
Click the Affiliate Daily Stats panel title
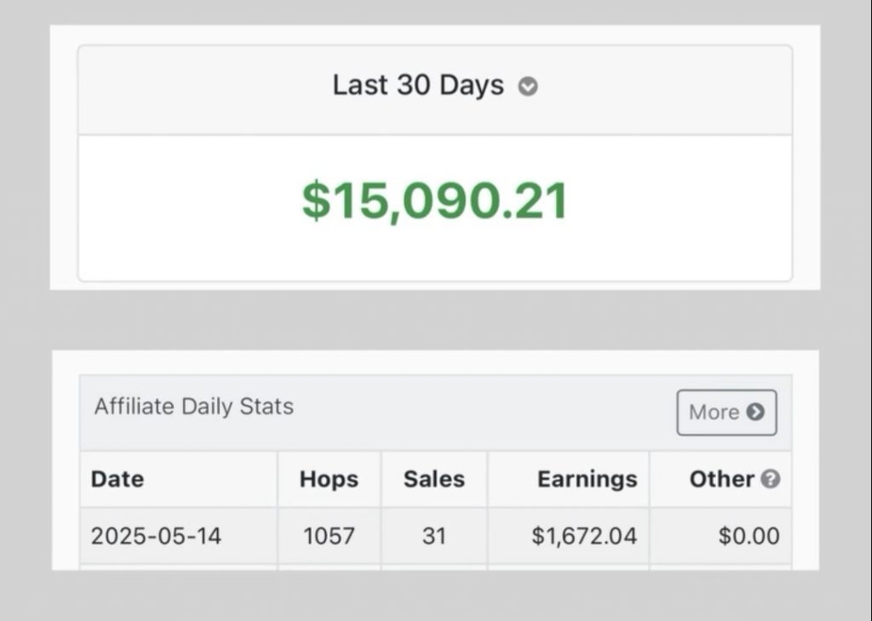click(193, 407)
